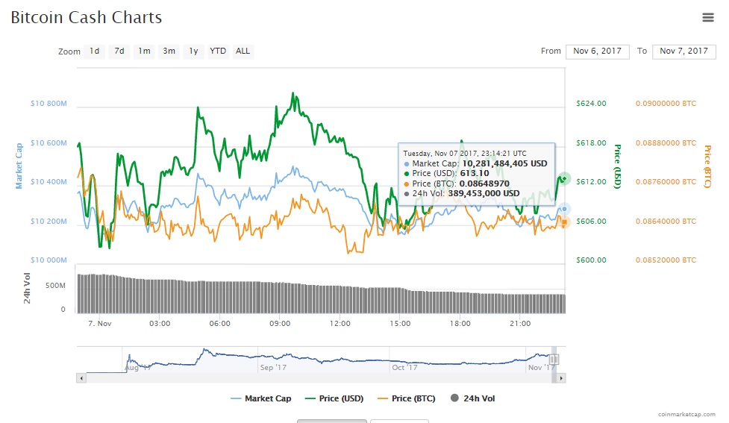
Task: Click the 0.08648970 BTC price in tooltip
Action: (x=484, y=184)
